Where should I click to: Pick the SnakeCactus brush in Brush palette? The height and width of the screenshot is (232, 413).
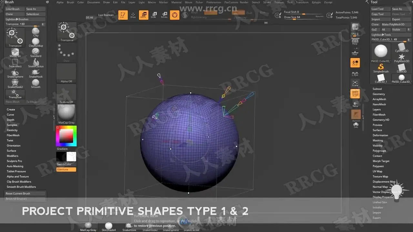(x=36, y=63)
